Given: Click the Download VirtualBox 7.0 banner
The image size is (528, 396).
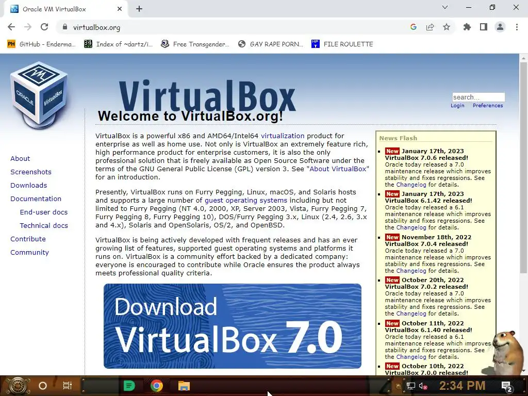Looking at the screenshot, I should (233, 326).
